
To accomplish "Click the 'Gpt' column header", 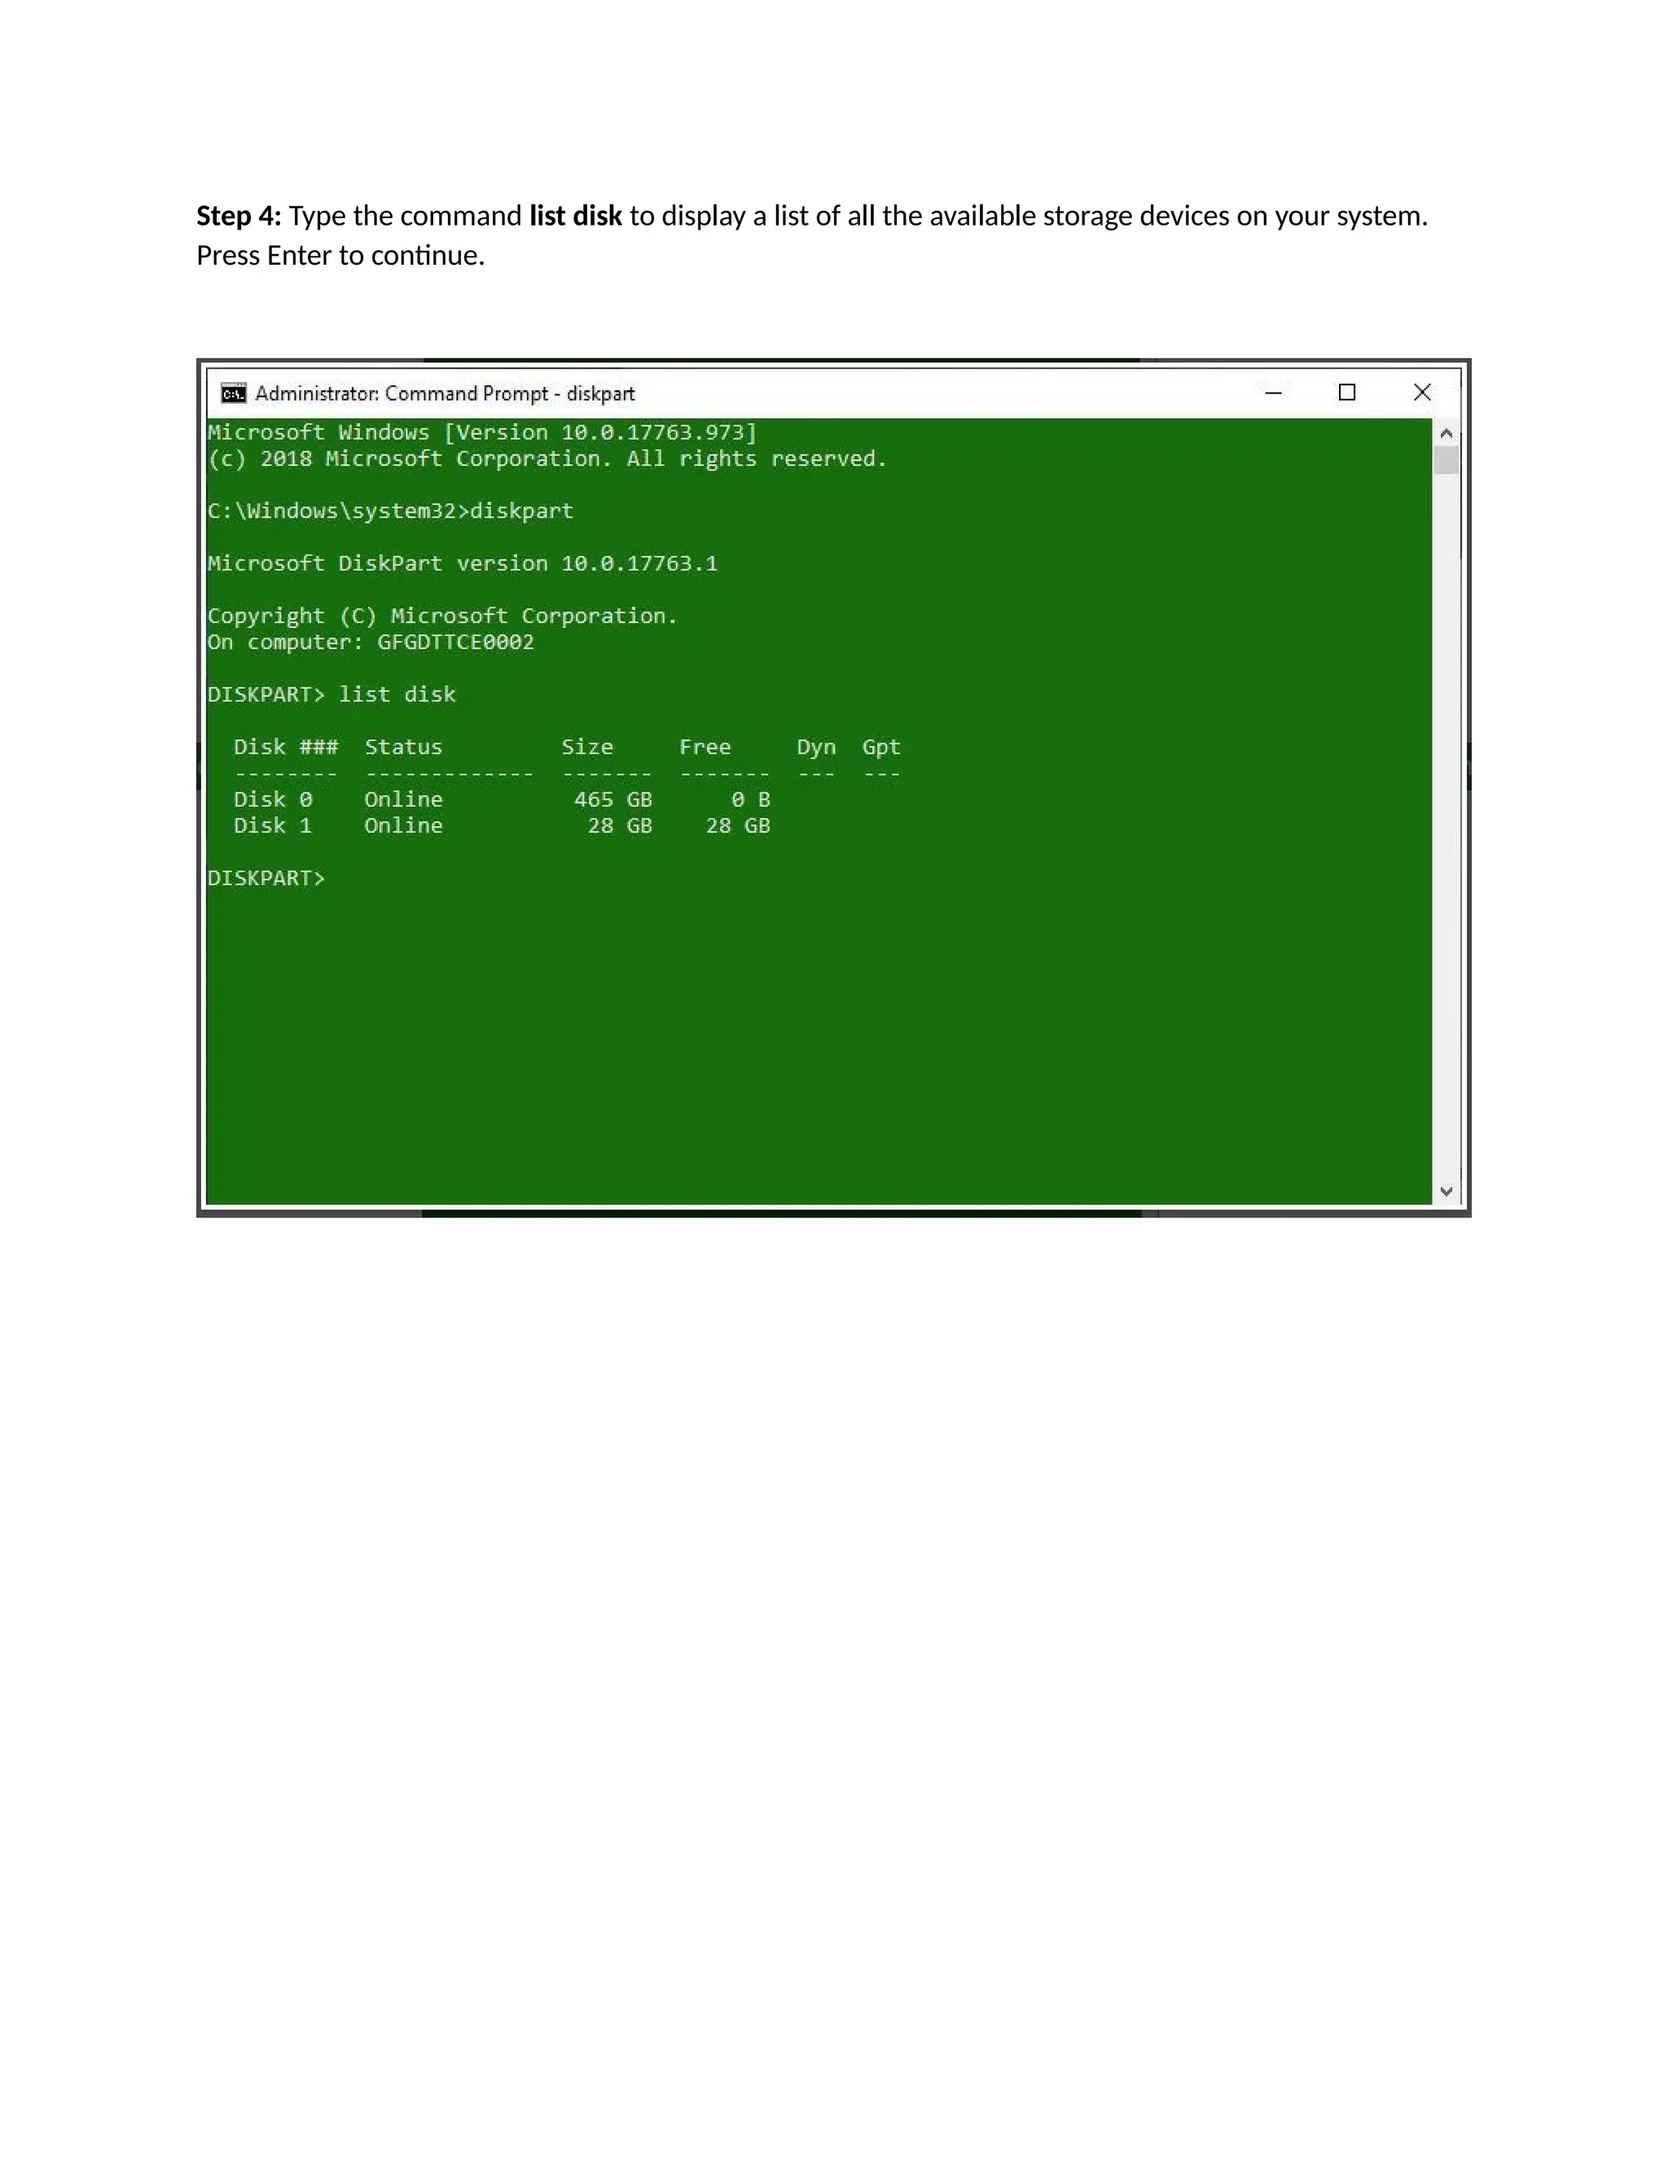I will click(881, 747).
